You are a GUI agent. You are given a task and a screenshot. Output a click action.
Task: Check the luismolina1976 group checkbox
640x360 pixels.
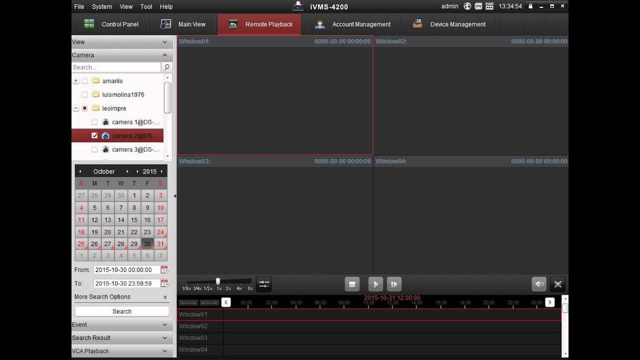84,94
